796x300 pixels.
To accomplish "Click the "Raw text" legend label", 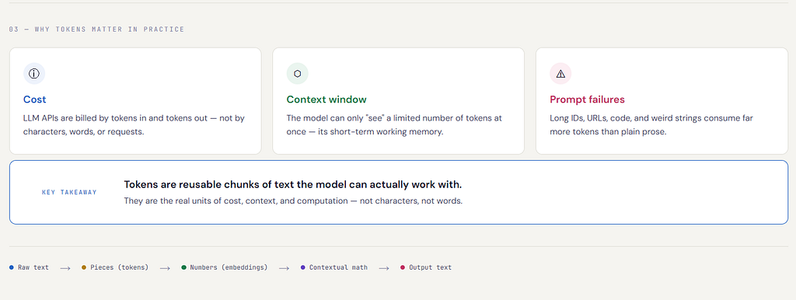I will (x=33, y=267).
